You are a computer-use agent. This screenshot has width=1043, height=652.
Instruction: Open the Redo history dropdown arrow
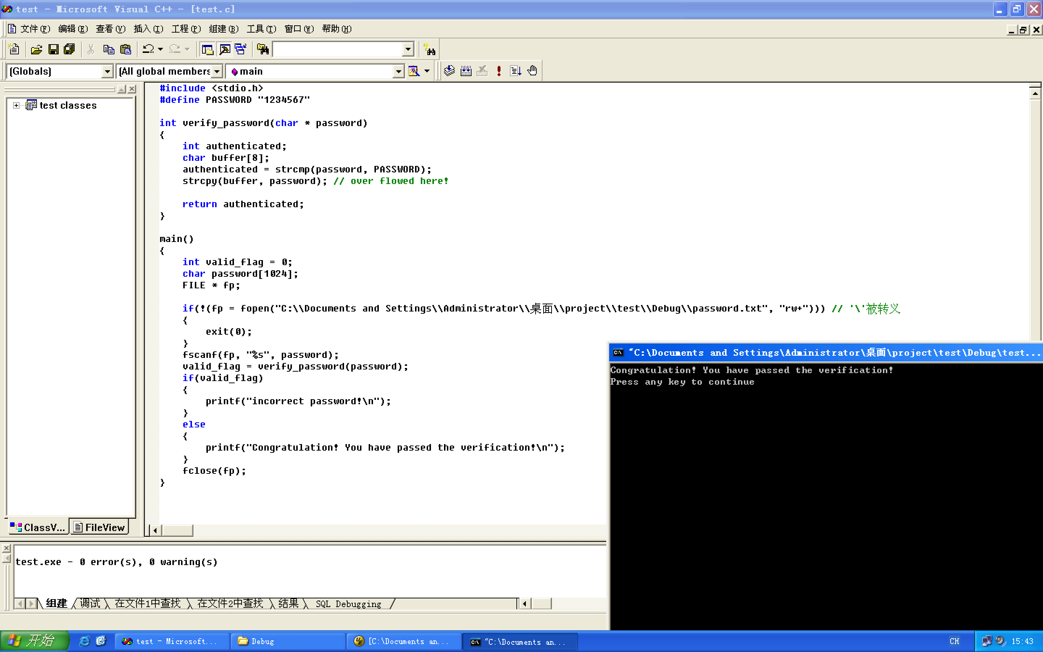coord(187,49)
